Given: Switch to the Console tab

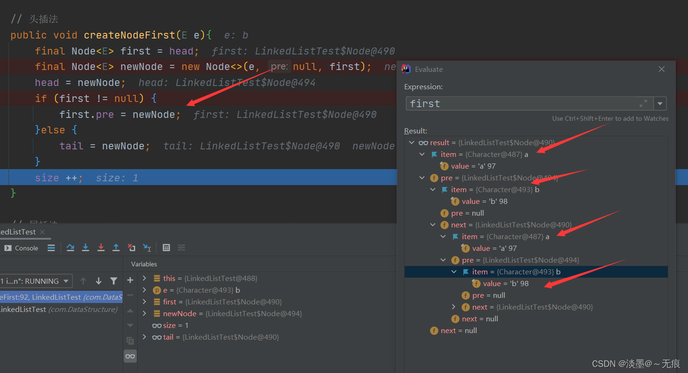Looking at the screenshot, I should (x=22, y=248).
